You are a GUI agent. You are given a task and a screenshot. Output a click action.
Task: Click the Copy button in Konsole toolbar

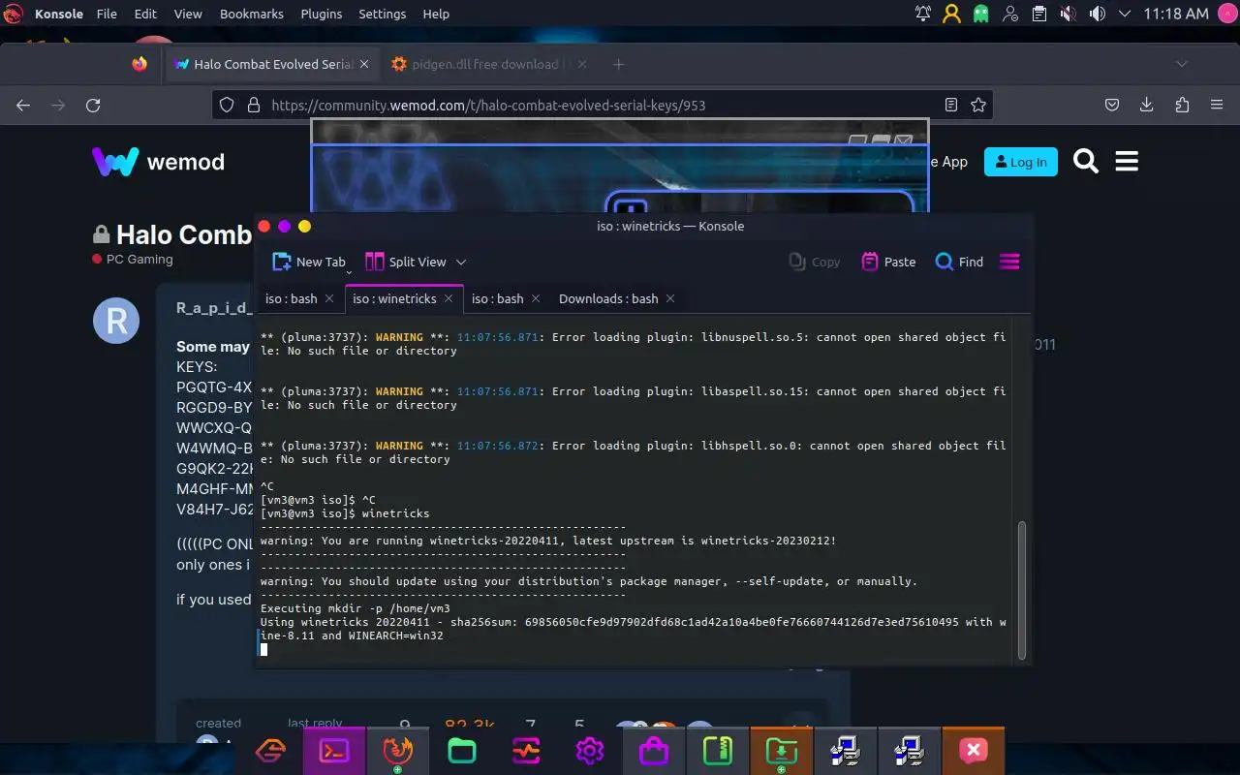point(815,262)
